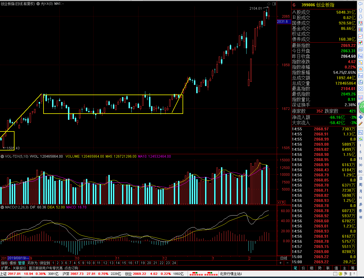The width and height of the screenshot is (364, 278).
Task: Switch to the 笔 tick tab
Action: pos(295,268)
